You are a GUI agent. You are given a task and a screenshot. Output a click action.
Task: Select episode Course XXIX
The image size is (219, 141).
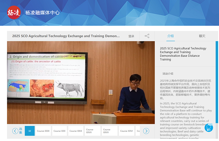76,131
